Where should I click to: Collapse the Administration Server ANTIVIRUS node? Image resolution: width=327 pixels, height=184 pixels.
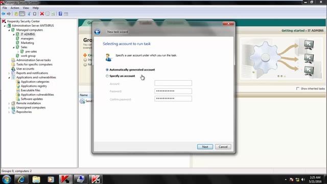pos(5,26)
